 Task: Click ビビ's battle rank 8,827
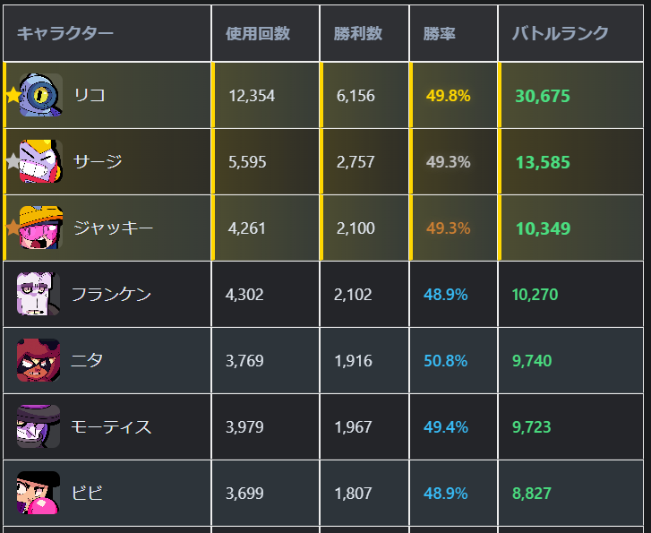coord(532,494)
